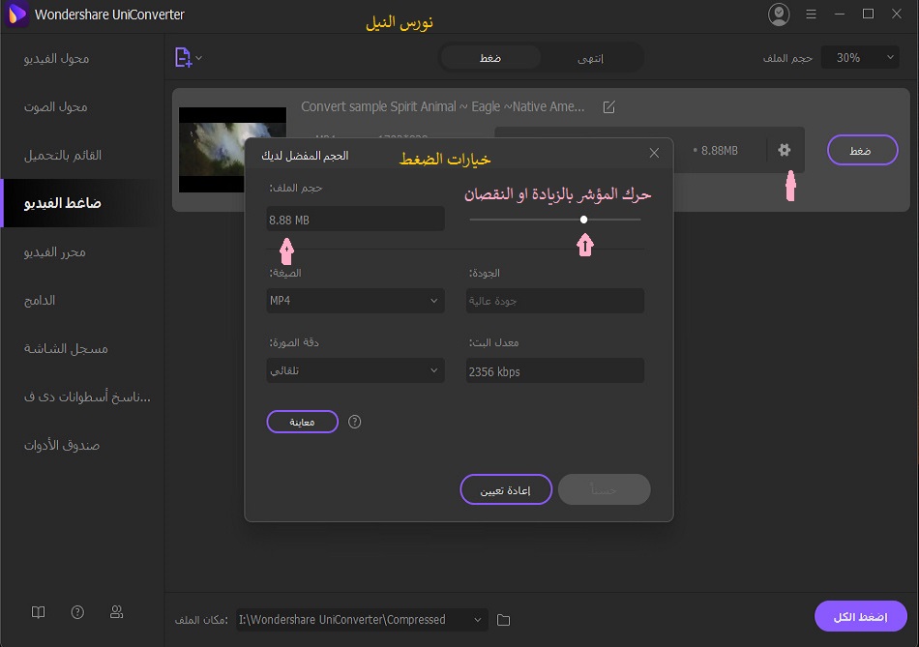919x647 pixels.
Task: Close the compression options dialog
Action: [654, 153]
